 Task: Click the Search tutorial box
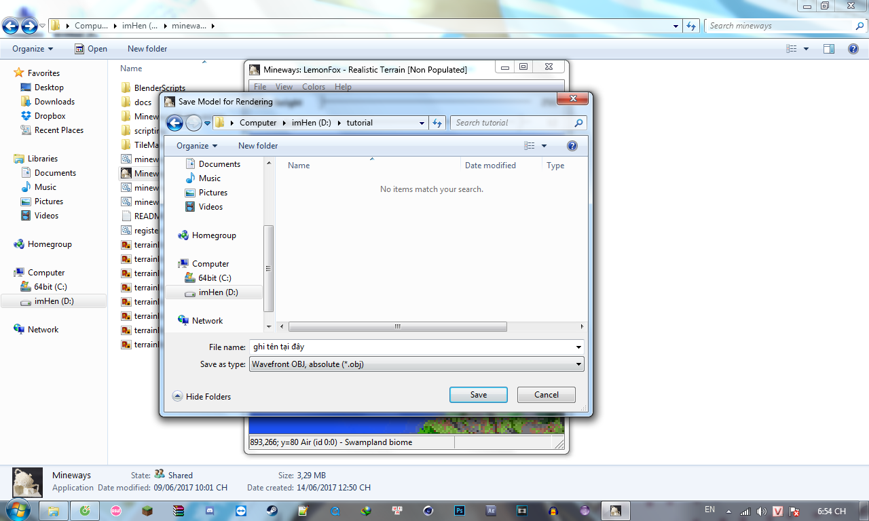518,123
